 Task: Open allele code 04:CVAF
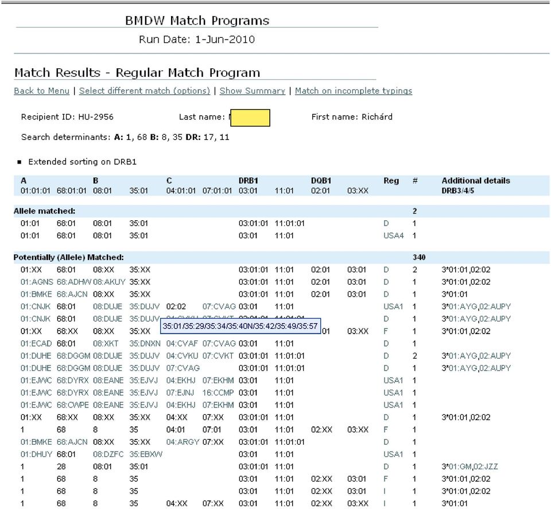click(x=182, y=343)
